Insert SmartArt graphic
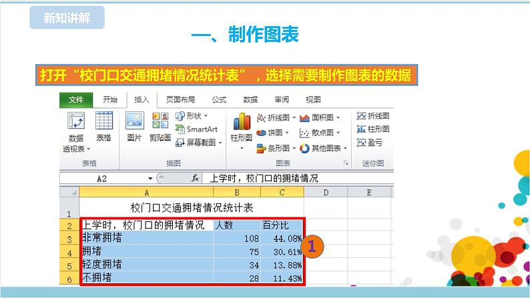 pyautogui.click(x=196, y=129)
